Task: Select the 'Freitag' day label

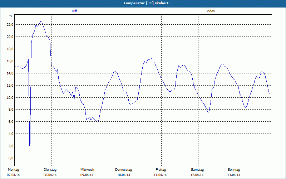Action: pyautogui.click(x=161, y=170)
